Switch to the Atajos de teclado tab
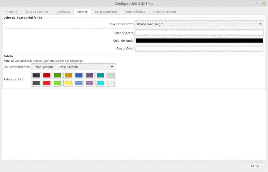Screen dimensions: 268x172 click(x=164, y=12)
